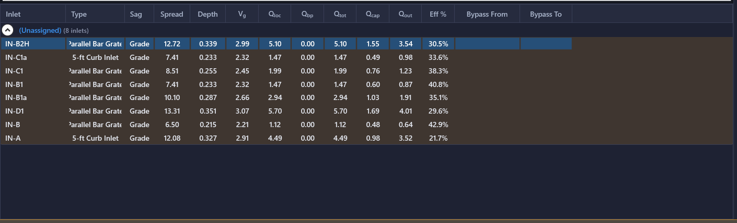Click the Spread column header
This screenshot has width=737, height=223.
click(172, 14)
